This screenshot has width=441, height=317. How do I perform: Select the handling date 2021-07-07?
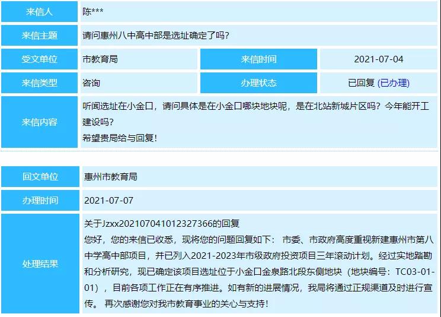[109, 200]
